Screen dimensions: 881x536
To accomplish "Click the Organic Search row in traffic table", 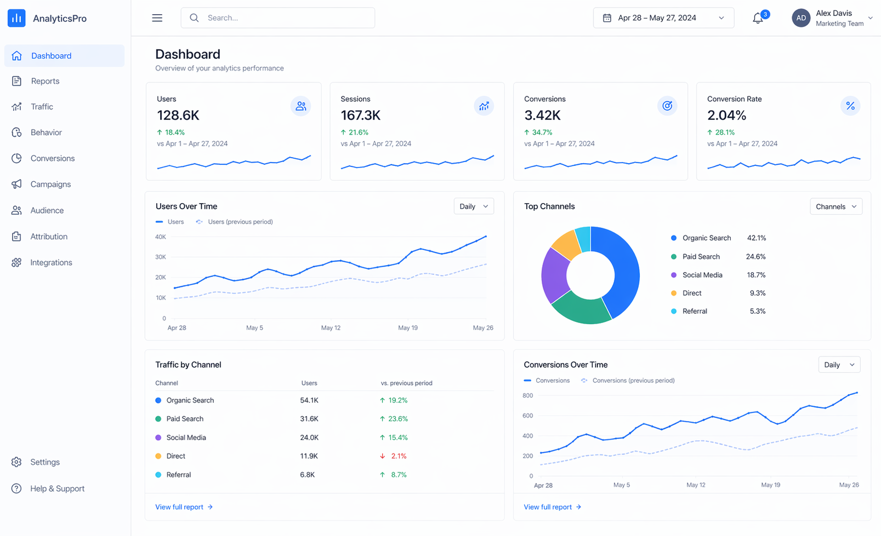I will [325, 400].
